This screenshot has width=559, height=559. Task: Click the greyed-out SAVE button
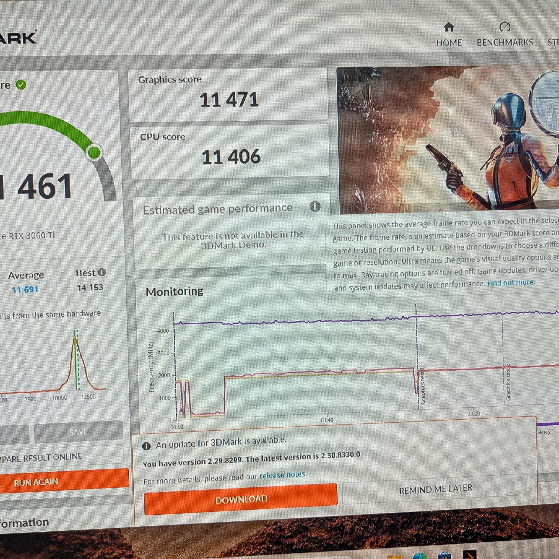pyautogui.click(x=78, y=432)
